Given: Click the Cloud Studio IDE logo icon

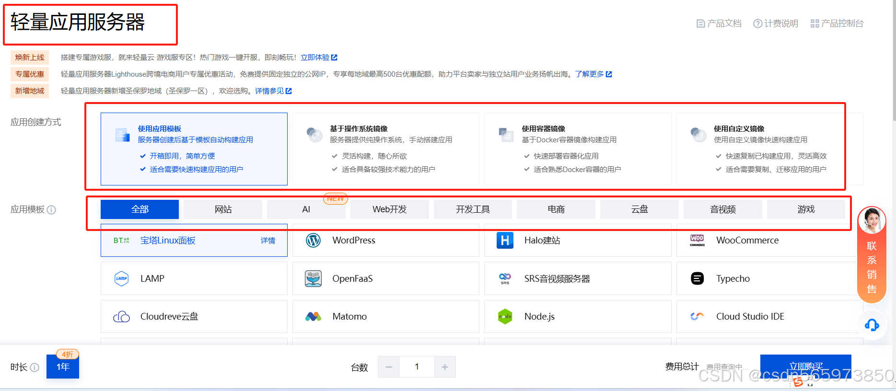Looking at the screenshot, I should pyautogui.click(x=697, y=316).
